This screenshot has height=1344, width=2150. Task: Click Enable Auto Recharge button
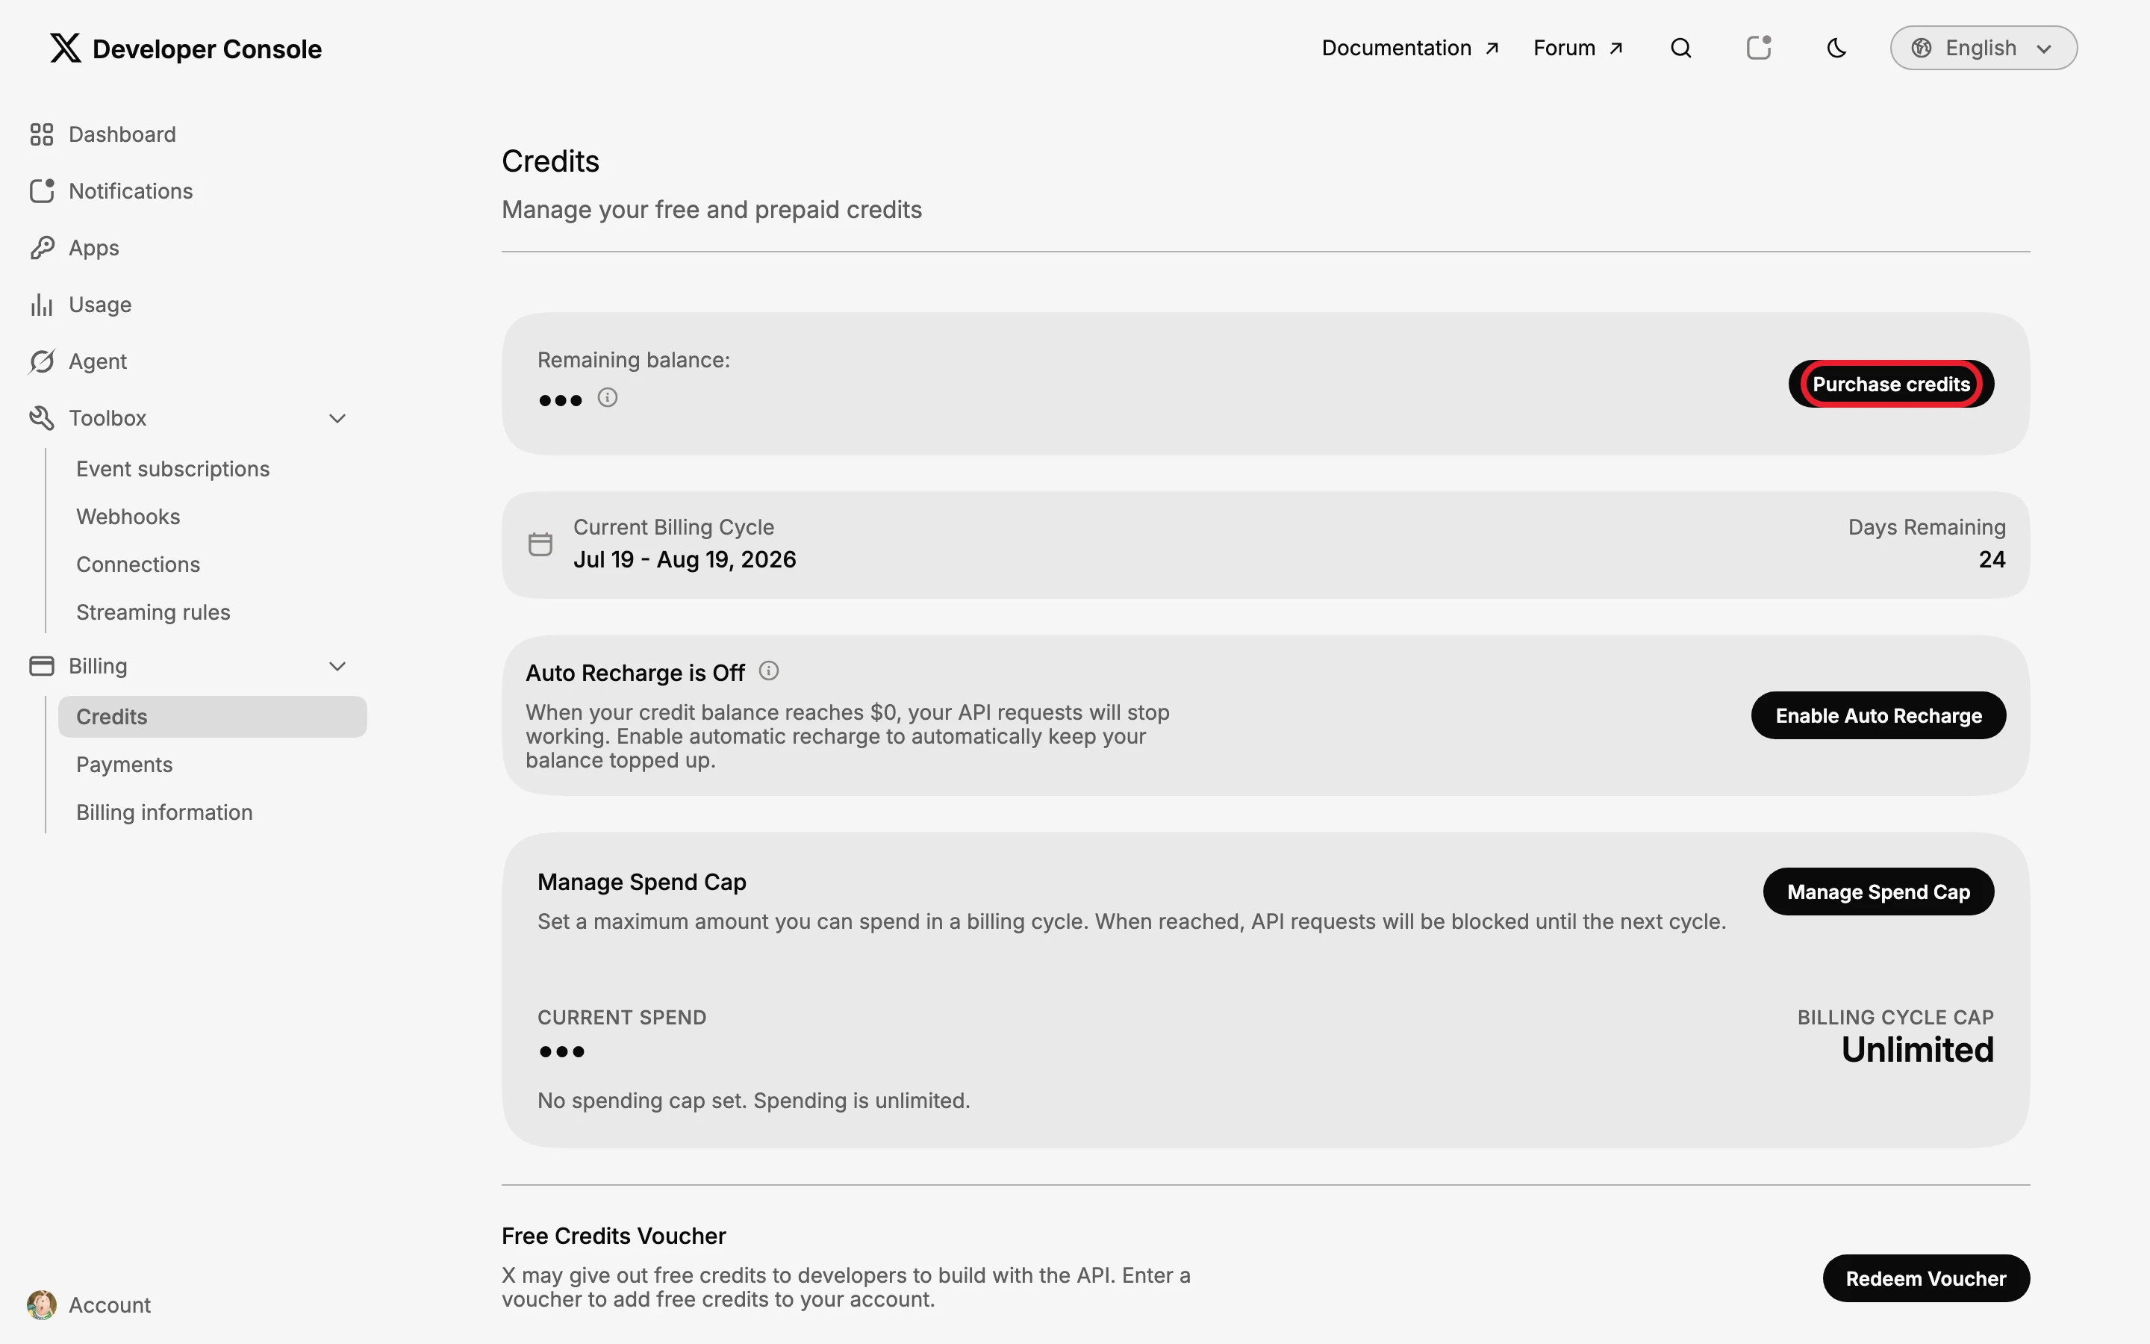[1878, 715]
